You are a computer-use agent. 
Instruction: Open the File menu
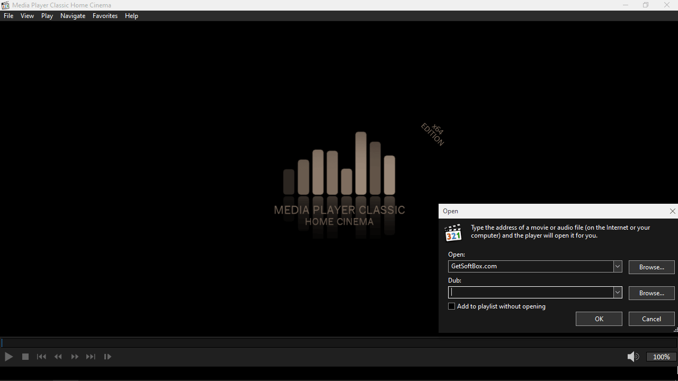tap(8, 16)
